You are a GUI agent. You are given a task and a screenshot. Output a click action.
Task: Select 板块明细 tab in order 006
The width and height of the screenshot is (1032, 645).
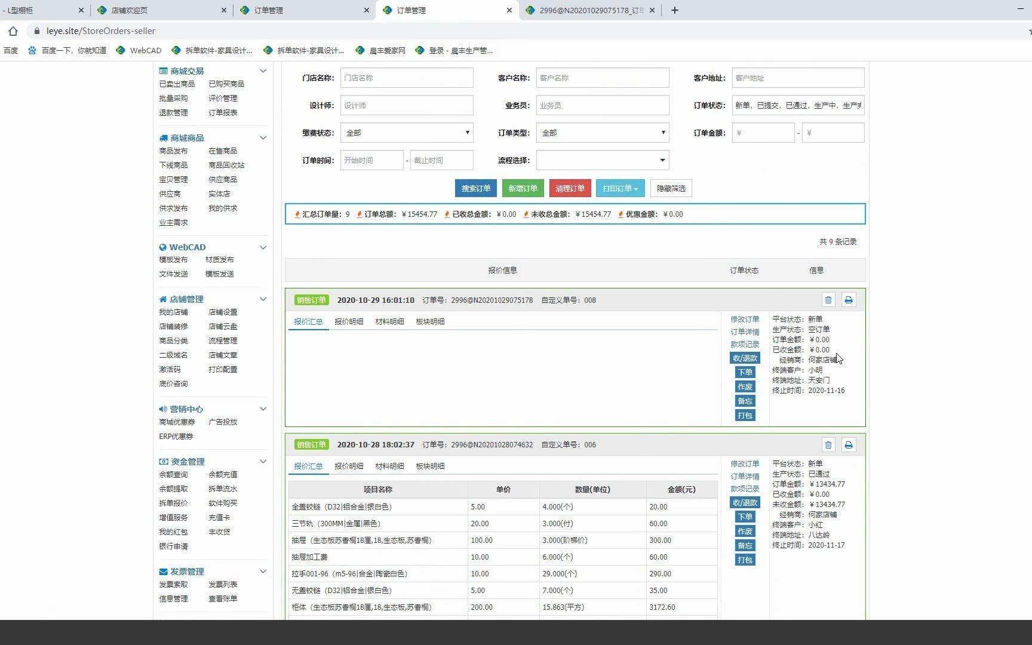430,466
